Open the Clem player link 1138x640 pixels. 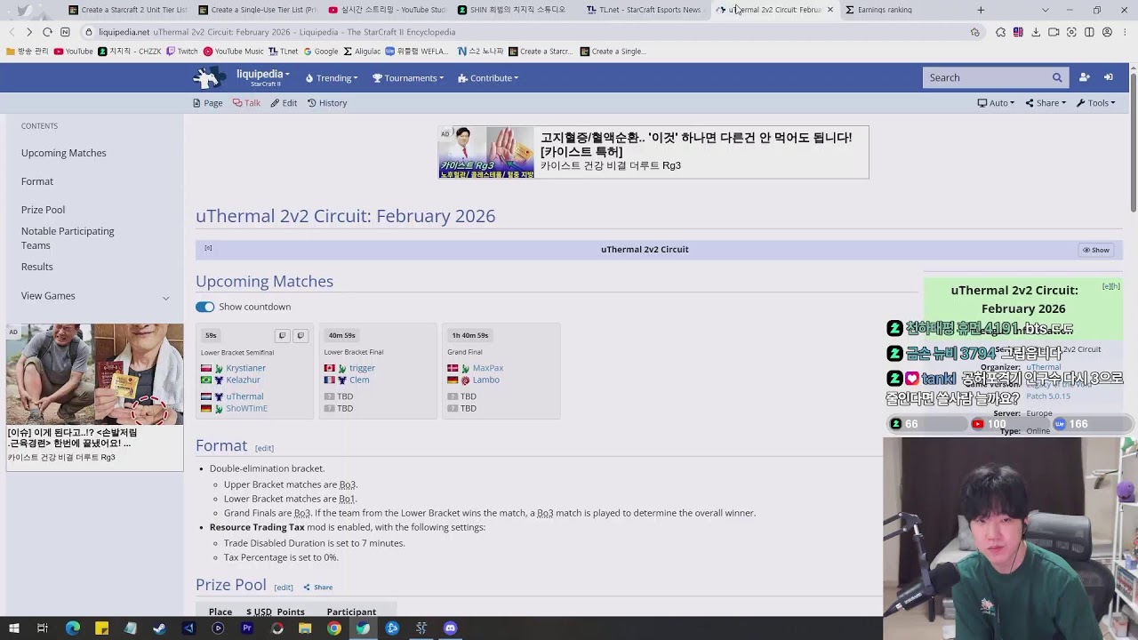click(x=359, y=380)
